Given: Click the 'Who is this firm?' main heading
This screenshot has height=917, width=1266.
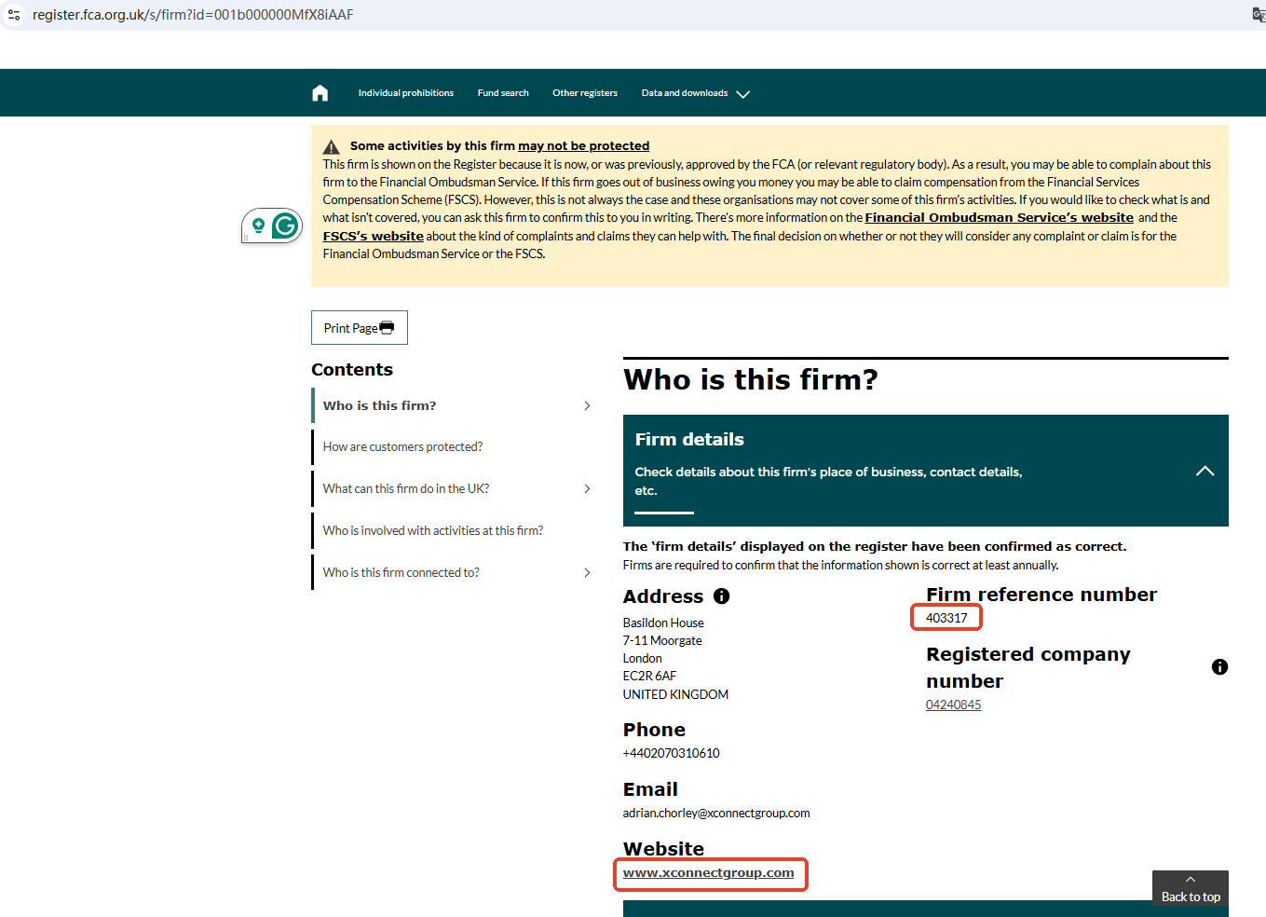Looking at the screenshot, I should coord(751,380).
